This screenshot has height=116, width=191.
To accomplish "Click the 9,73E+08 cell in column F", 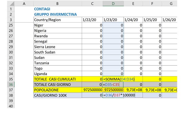I will [152, 90].
